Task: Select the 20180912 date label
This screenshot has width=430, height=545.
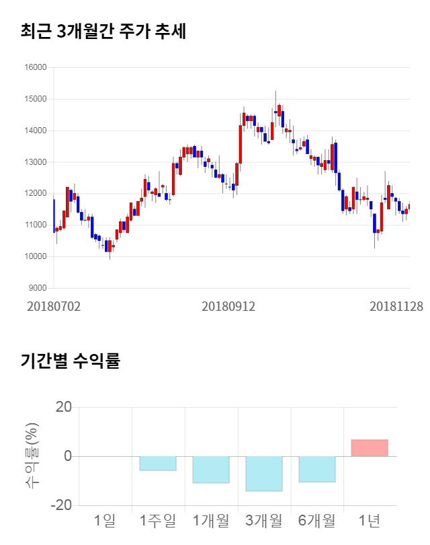Action: (x=228, y=306)
